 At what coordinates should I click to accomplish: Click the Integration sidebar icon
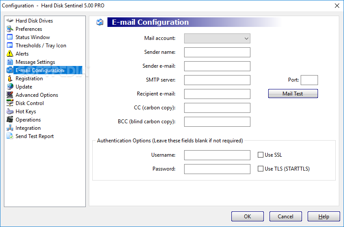(x=10, y=128)
